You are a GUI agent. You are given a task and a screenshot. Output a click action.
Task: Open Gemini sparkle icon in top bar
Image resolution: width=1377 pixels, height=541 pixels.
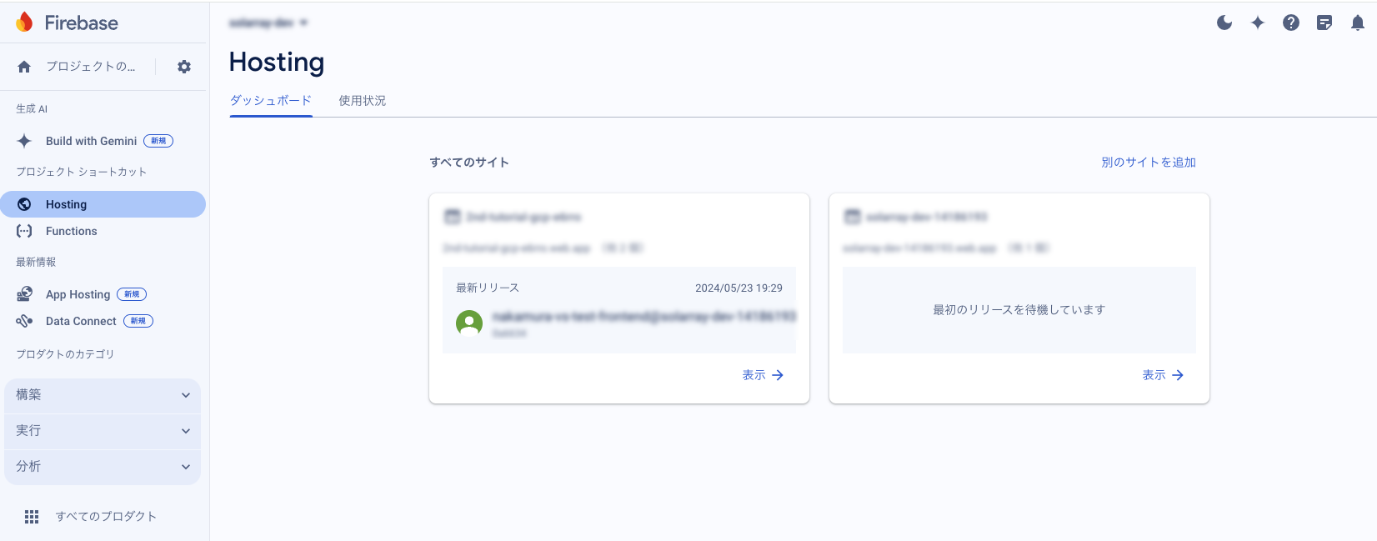(1258, 23)
